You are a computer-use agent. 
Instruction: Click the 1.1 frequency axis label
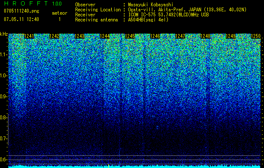(3, 55)
